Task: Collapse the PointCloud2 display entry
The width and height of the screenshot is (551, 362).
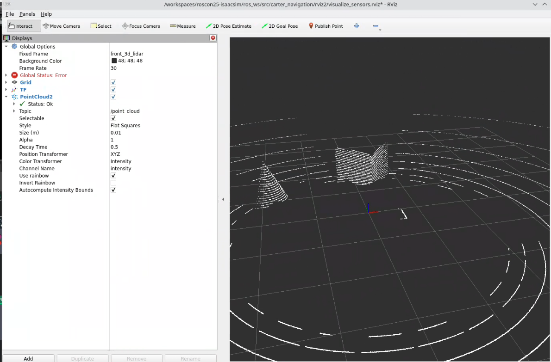Action: point(6,97)
